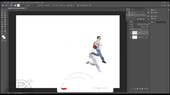
Task: Toggle lock transparent pixels
Action: 133,29
